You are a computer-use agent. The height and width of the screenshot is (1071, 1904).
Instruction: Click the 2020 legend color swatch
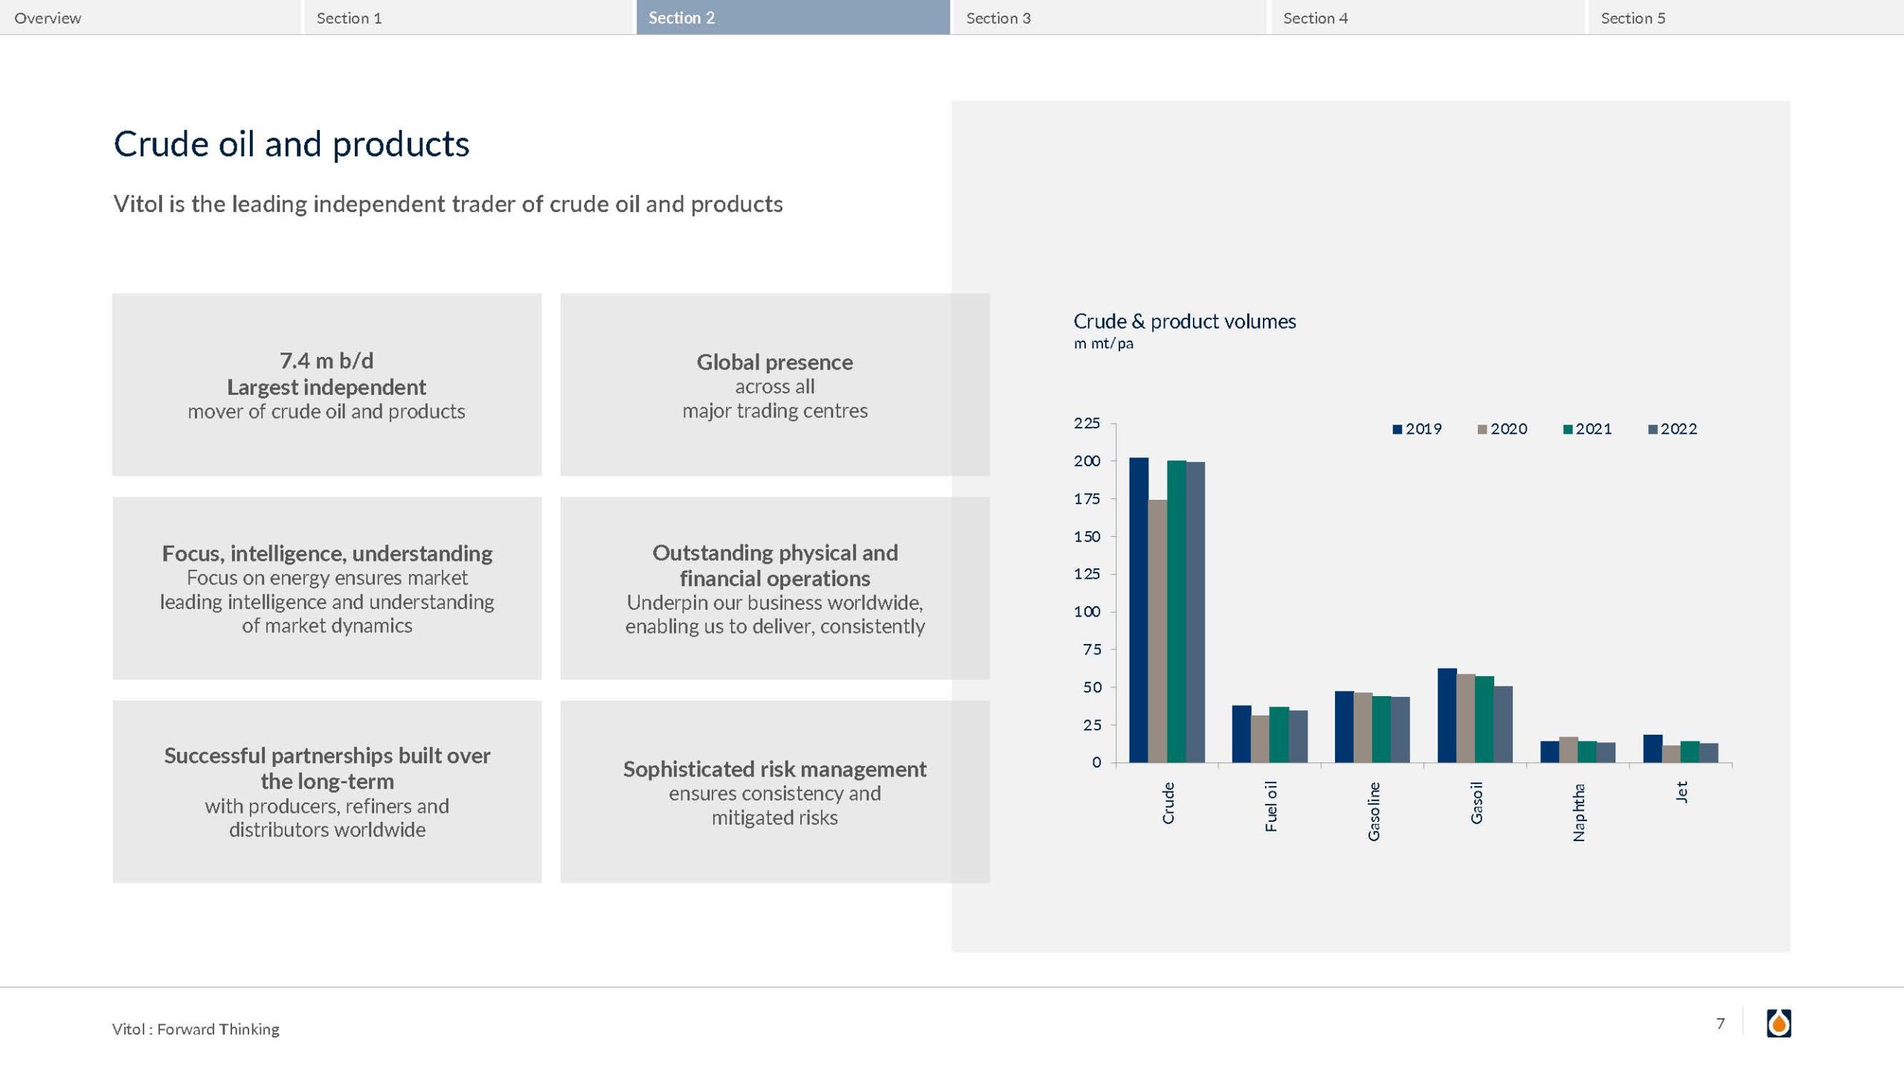tap(1482, 429)
